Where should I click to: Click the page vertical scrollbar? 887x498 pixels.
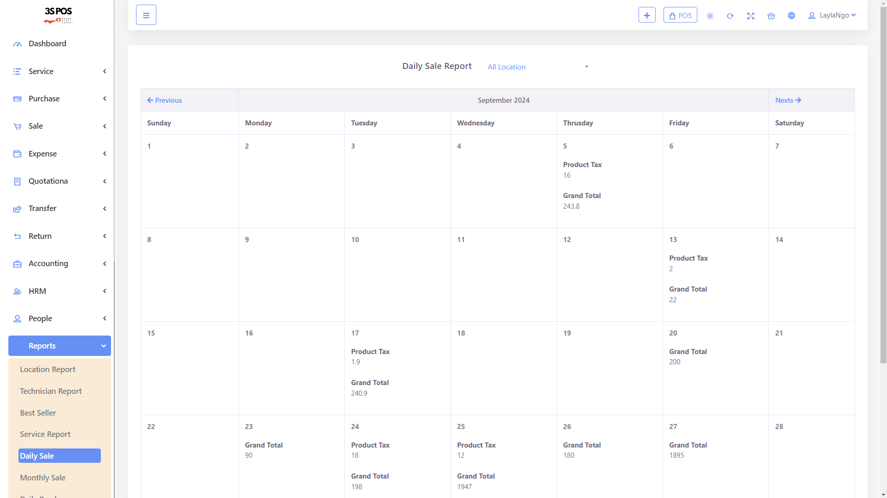tap(883, 185)
